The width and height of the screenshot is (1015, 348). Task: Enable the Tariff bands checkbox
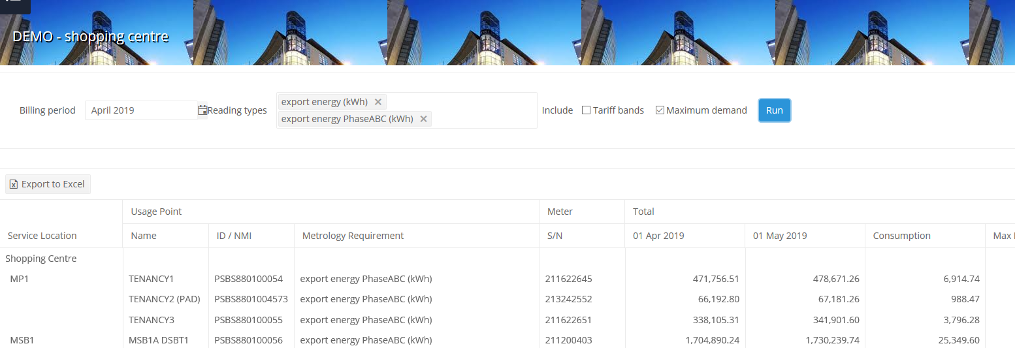click(586, 110)
